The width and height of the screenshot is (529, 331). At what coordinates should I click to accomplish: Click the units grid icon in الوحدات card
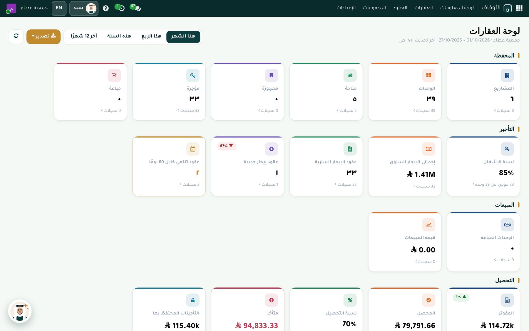429,75
